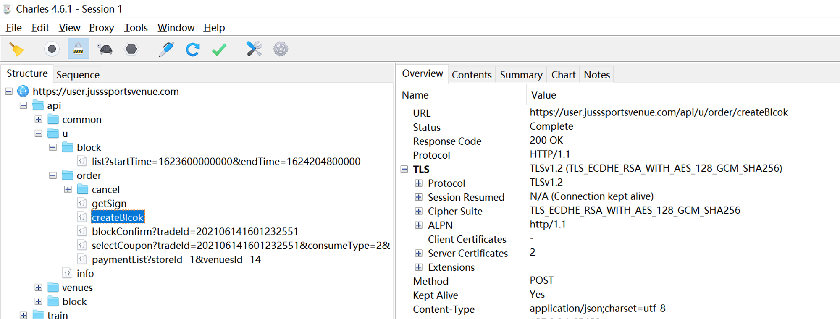Viewport: 840px width, 319px height.
Task: Select the list?startTime request
Action: (226, 161)
